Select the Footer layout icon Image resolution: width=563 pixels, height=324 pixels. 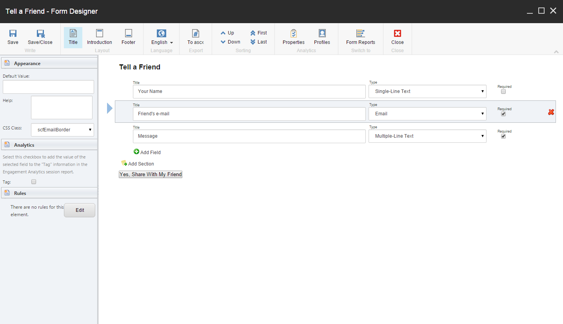tap(128, 37)
